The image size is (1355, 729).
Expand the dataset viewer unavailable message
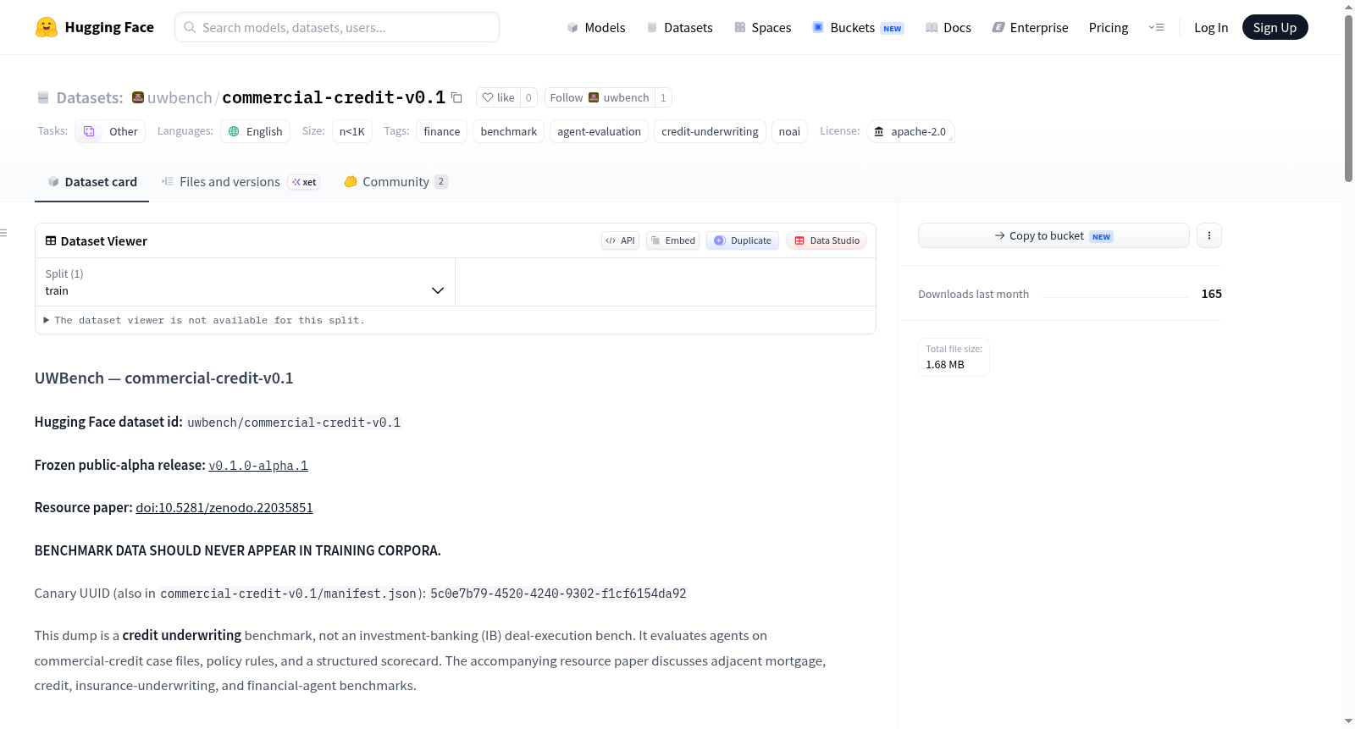(203, 320)
